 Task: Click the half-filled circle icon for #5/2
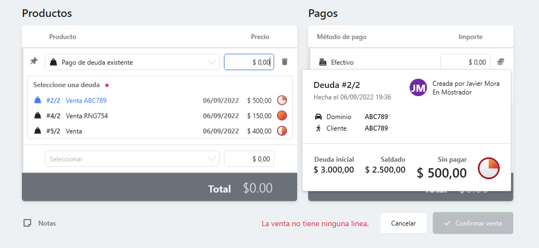coord(282,131)
